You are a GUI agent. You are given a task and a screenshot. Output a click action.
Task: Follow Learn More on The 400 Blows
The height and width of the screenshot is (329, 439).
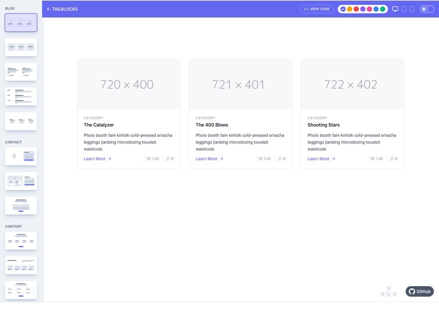209,159
